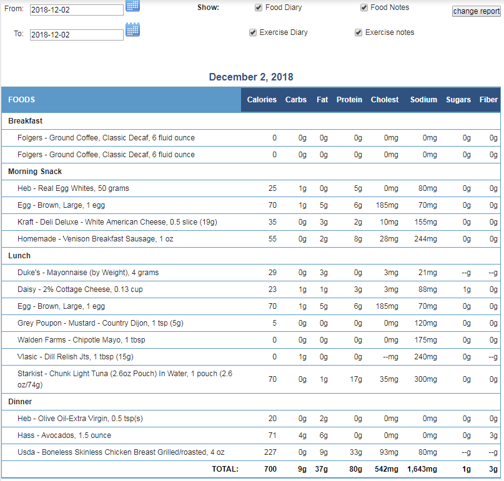Click the December 2, 2018 date heading
The height and width of the screenshot is (481, 504).
point(251,77)
